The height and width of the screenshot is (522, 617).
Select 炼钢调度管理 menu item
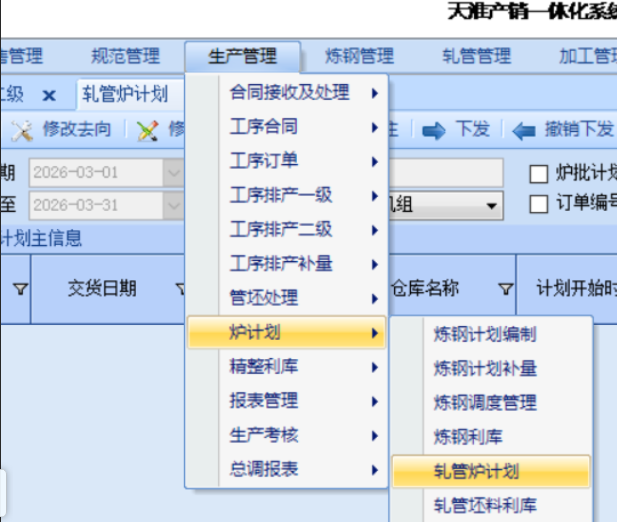click(x=485, y=403)
